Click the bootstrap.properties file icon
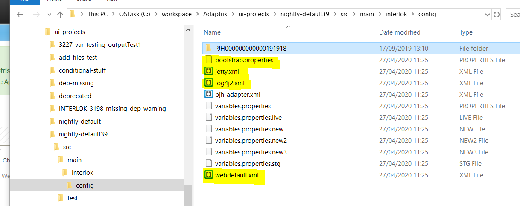The height and width of the screenshot is (206, 520). (x=209, y=60)
